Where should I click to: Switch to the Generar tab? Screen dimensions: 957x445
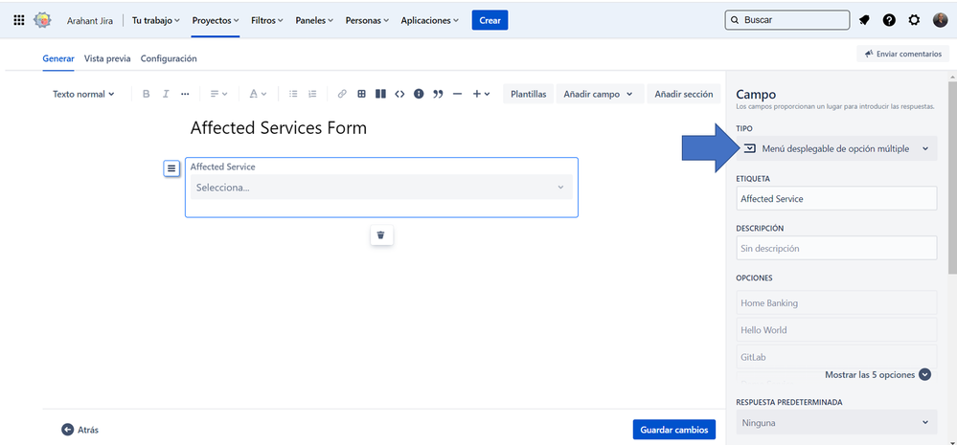pyautogui.click(x=58, y=58)
